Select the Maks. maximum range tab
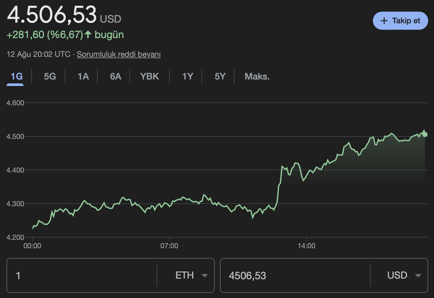This screenshot has height=298, width=434. pyautogui.click(x=257, y=76)
